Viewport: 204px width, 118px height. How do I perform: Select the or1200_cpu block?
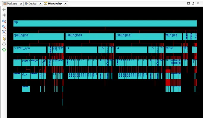coord(30,50)
